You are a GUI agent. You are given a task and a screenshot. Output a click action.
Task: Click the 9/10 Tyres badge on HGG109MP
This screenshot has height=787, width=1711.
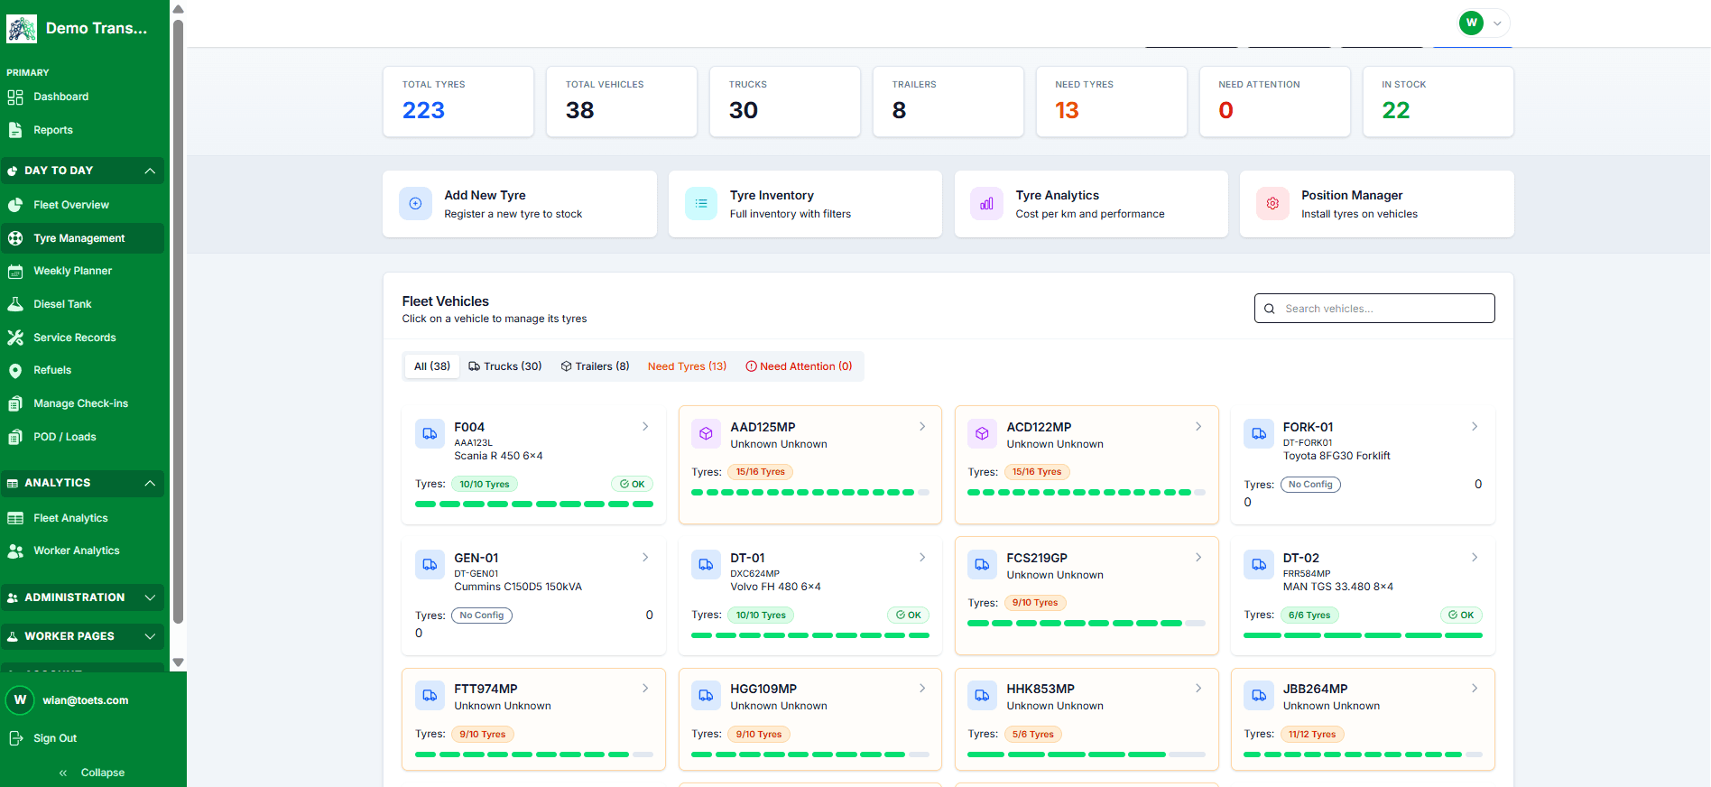coord(759,735)
